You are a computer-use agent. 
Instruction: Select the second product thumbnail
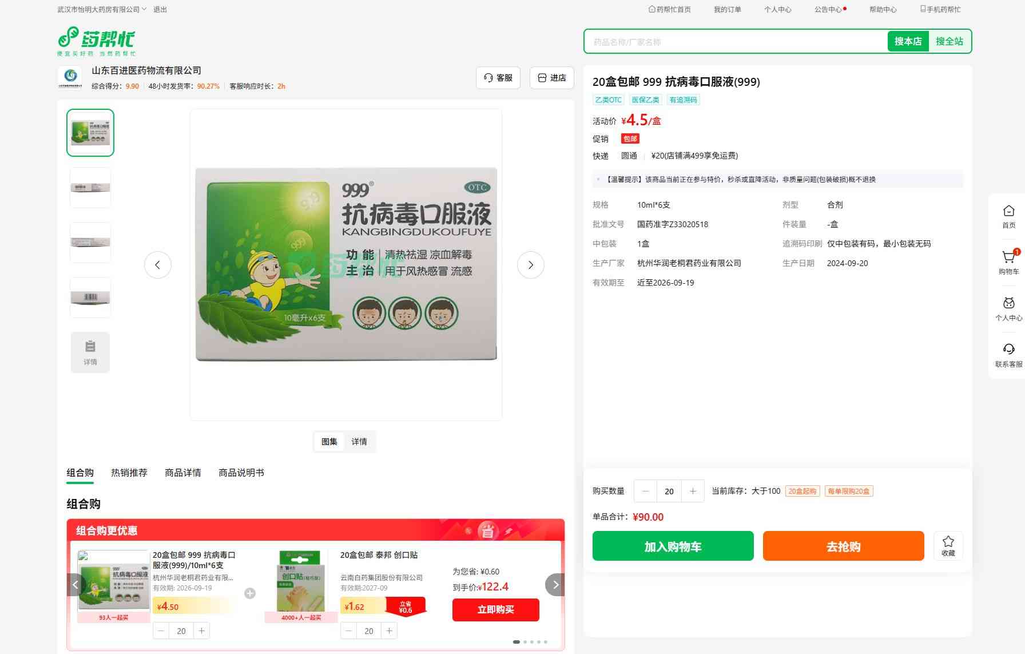(90, 188)
